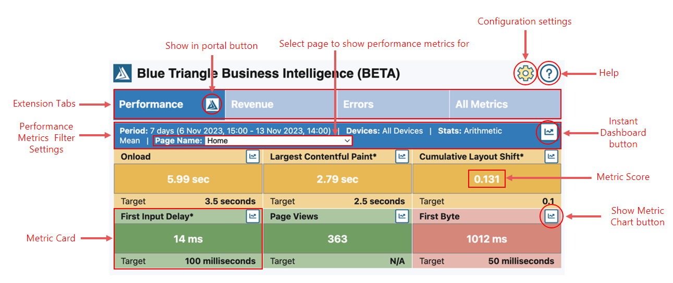Click the 14 ms First Input Delay value
The image size is (673, 283).
click(188, 239)
